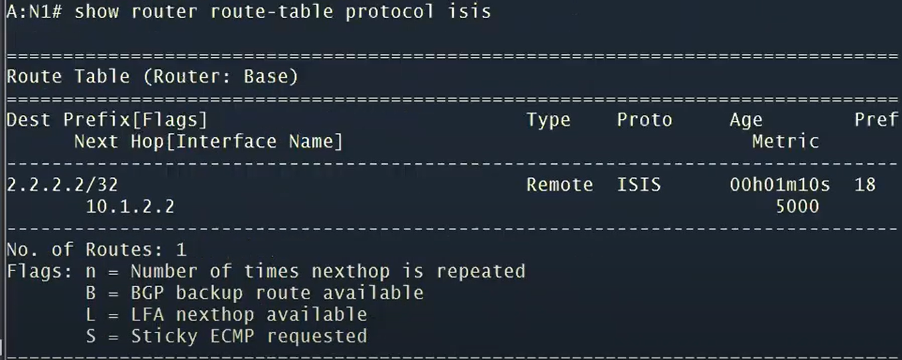902x360 pixels.
Task: Click the 2.2.2.2/32 destination prefix
Action: (x=62, y=185)
